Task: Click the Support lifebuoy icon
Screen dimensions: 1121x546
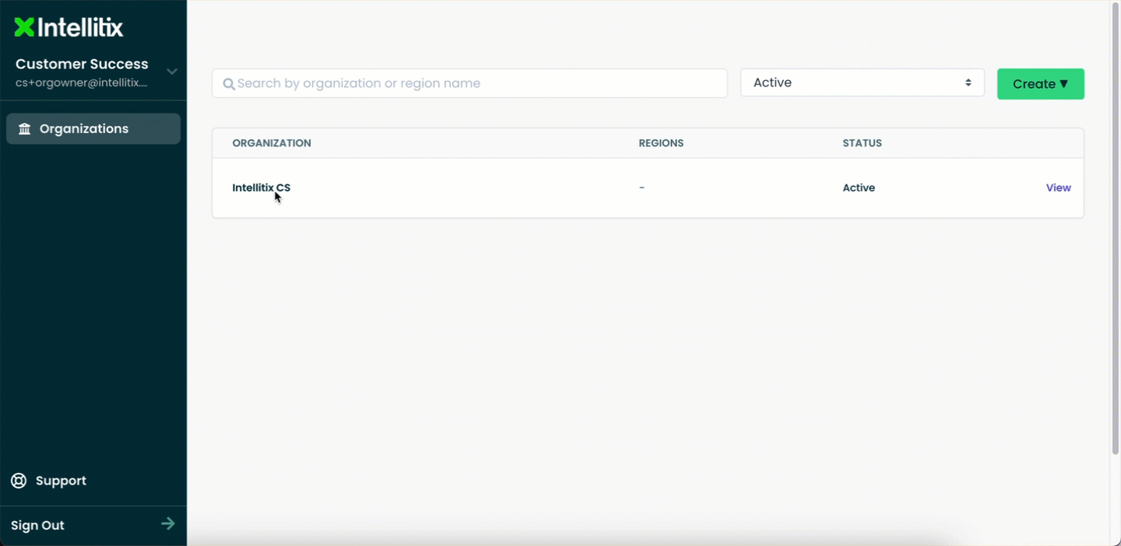Action: click(x=19, y=481)
